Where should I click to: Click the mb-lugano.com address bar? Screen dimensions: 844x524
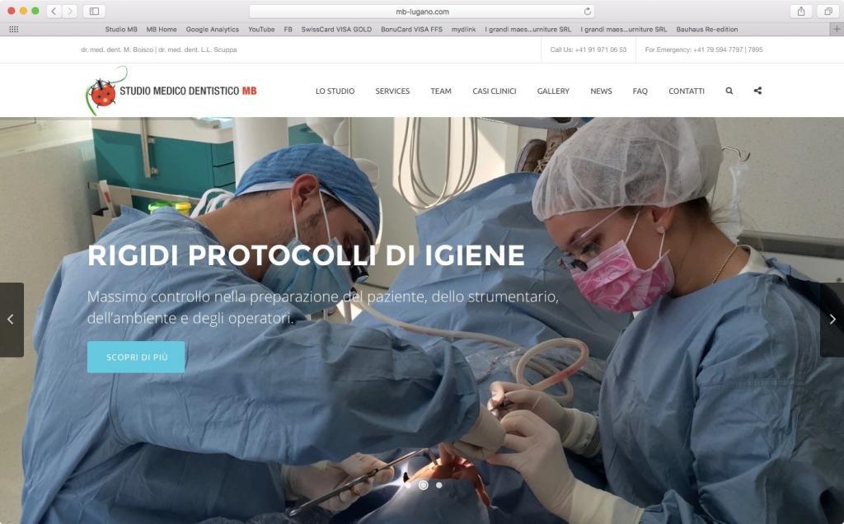422,12
